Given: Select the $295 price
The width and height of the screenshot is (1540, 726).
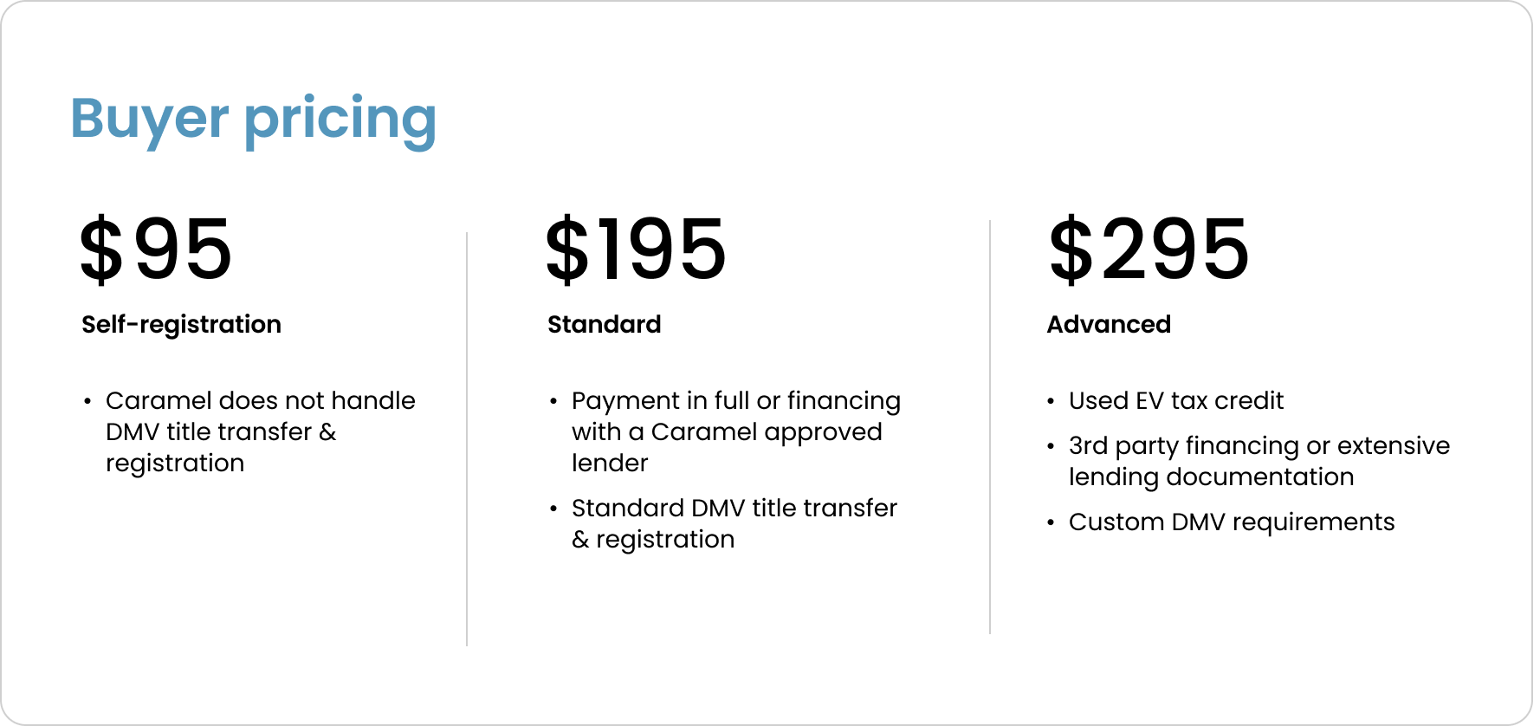Looking at the screenshot, I should pos(1149,250).
